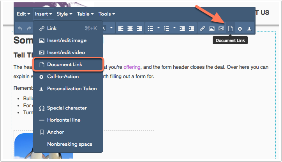The height and width of the screenshot is (162, 282).
Task: Click the redo arrow in toolbar
Action: point(29,28)
